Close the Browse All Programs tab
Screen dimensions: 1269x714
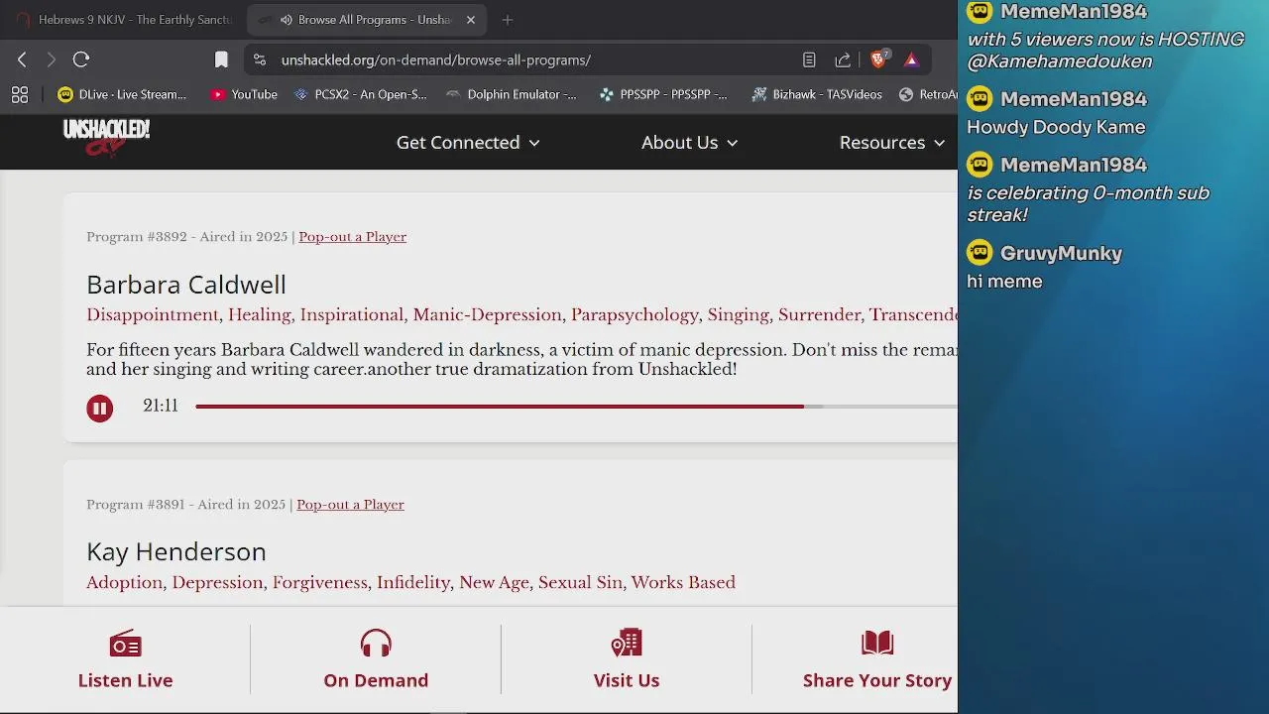471,20
